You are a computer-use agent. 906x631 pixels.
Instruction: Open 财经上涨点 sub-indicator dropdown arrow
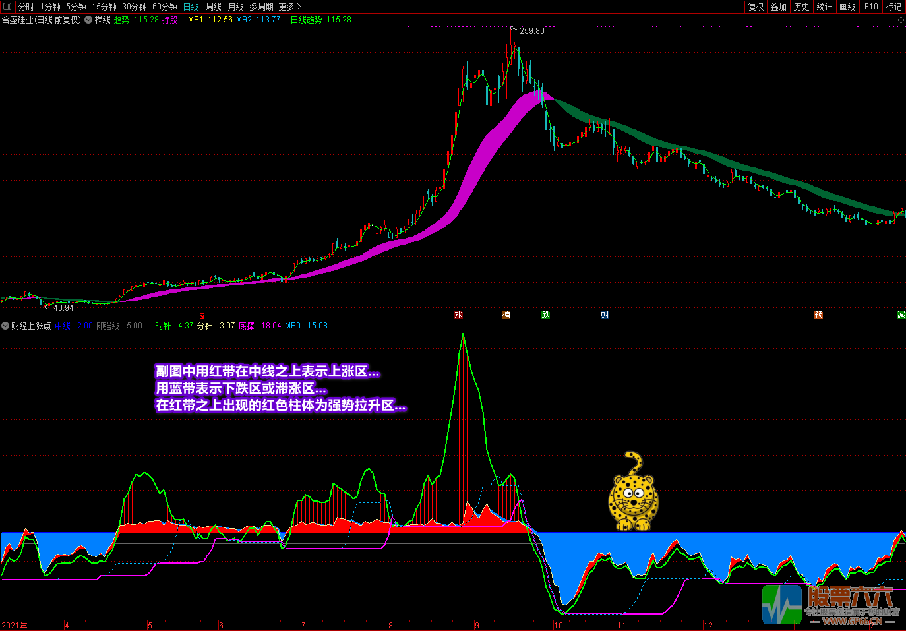tap(5, 326)
